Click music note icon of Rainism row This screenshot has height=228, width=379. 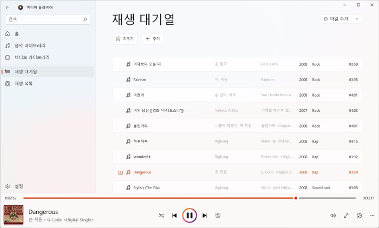pos(128,79)
